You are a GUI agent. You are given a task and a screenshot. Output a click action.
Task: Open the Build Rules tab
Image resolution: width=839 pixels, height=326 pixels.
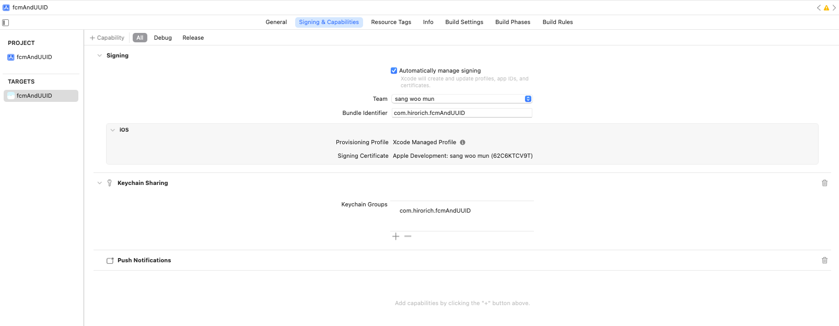point(558,22)
